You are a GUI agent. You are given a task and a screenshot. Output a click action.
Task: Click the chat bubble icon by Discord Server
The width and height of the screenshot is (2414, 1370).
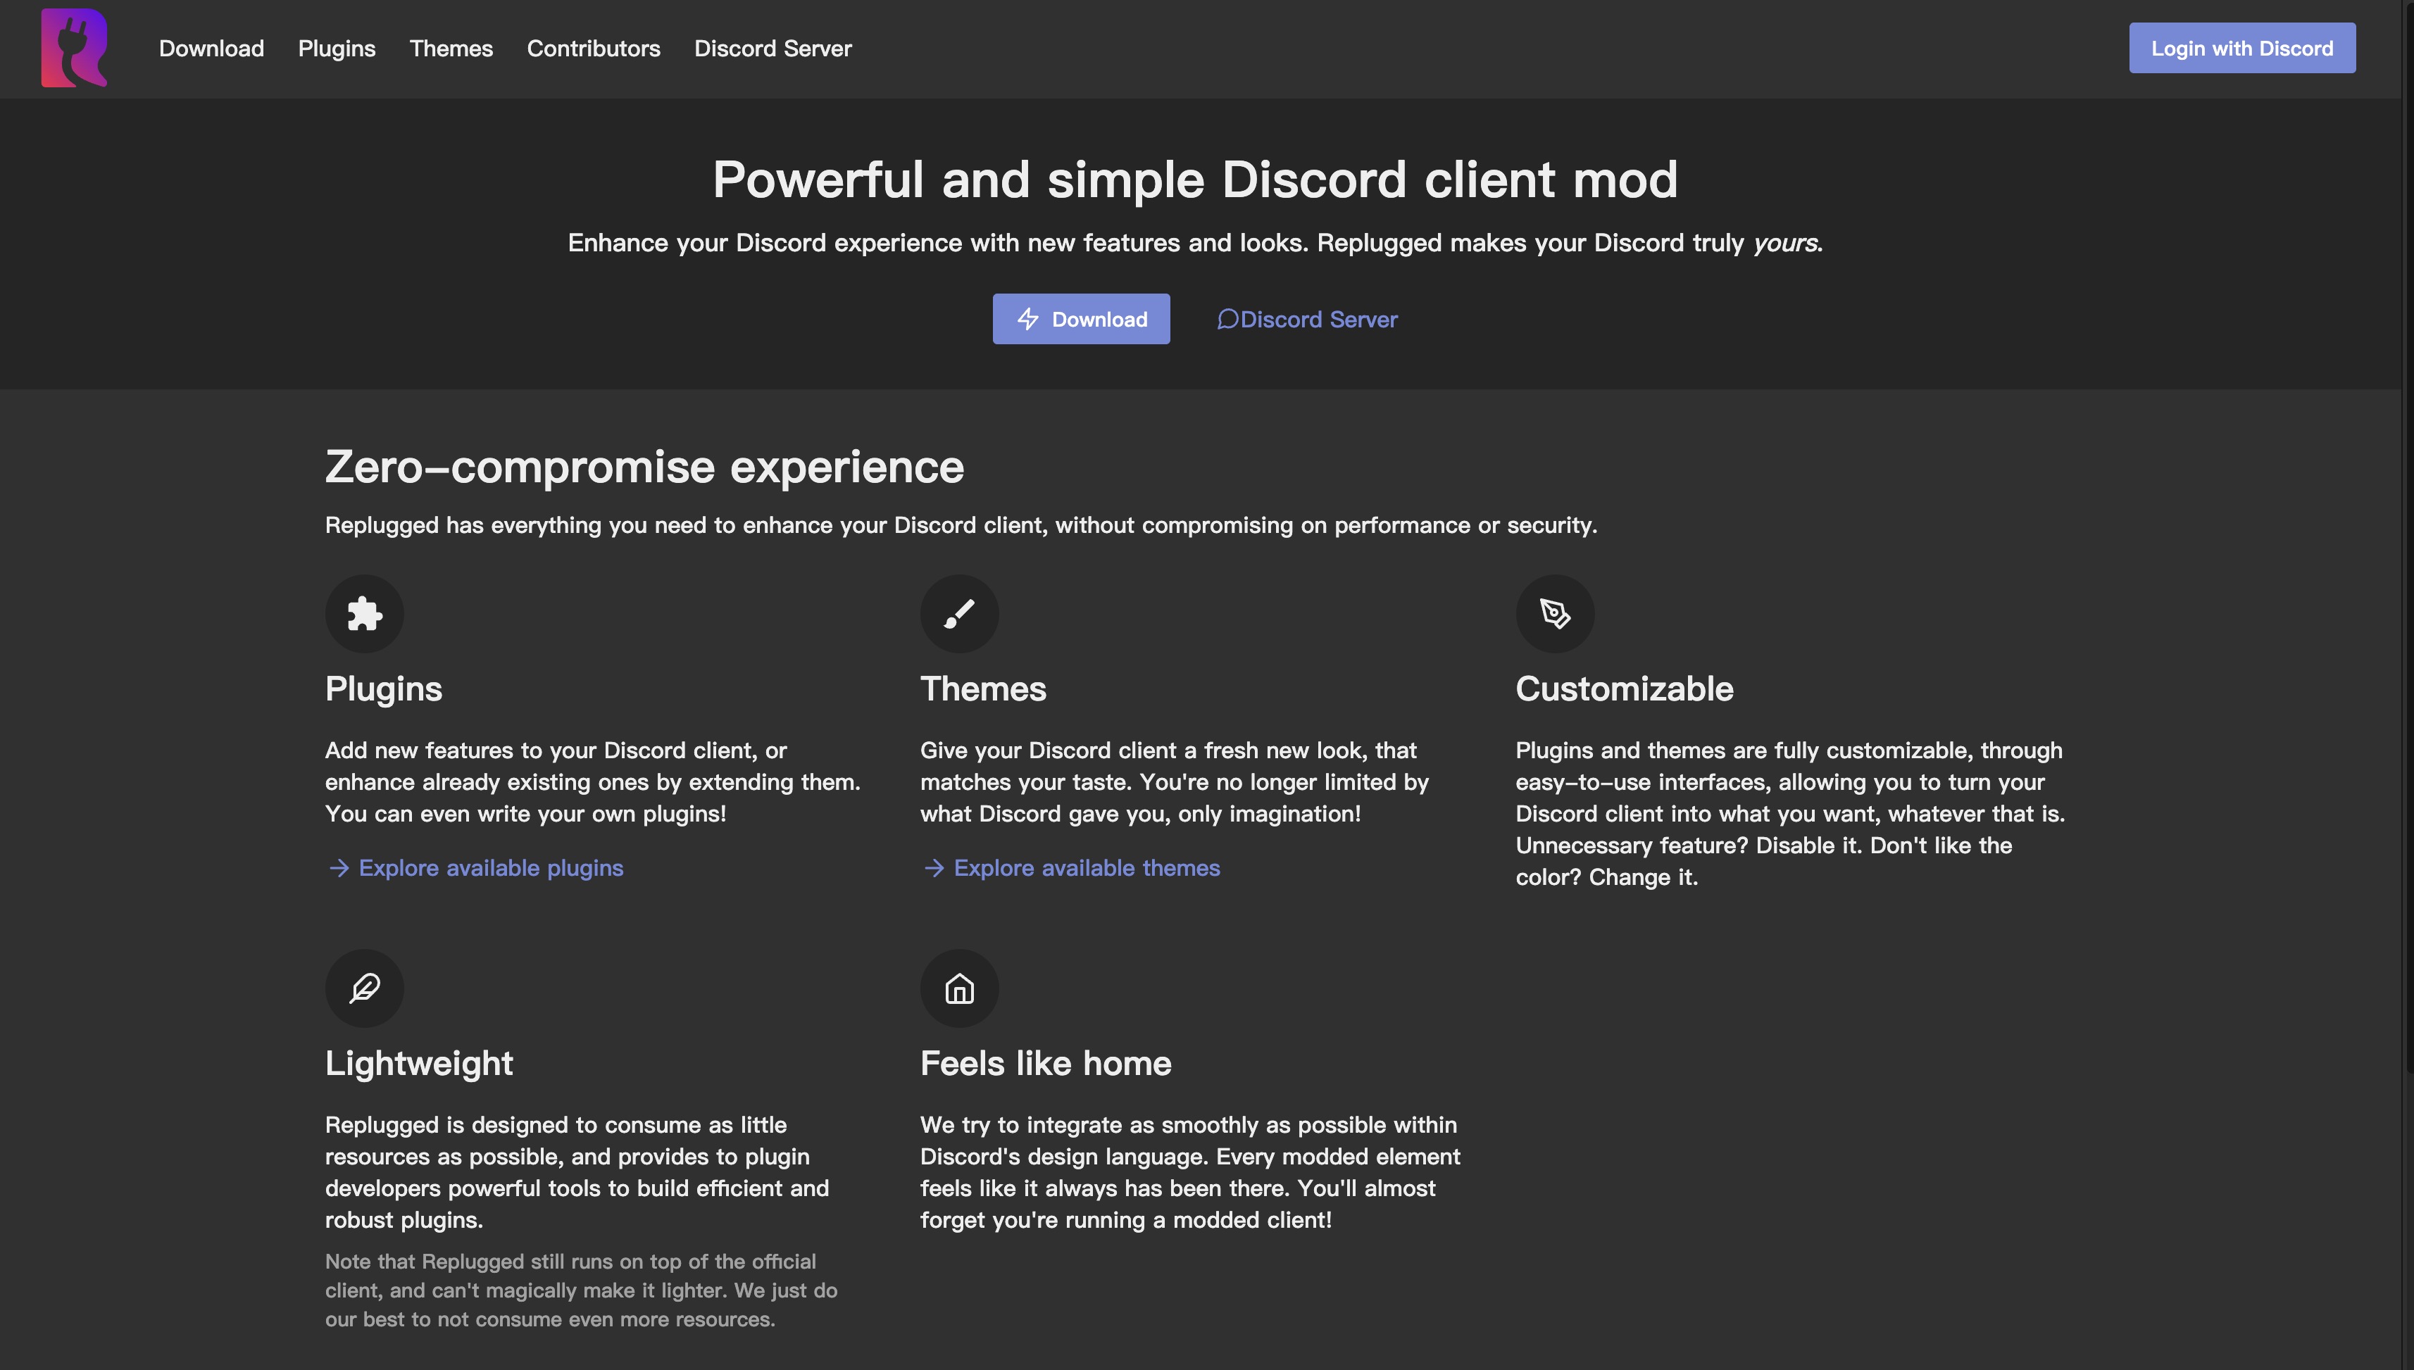point(1227,319)
